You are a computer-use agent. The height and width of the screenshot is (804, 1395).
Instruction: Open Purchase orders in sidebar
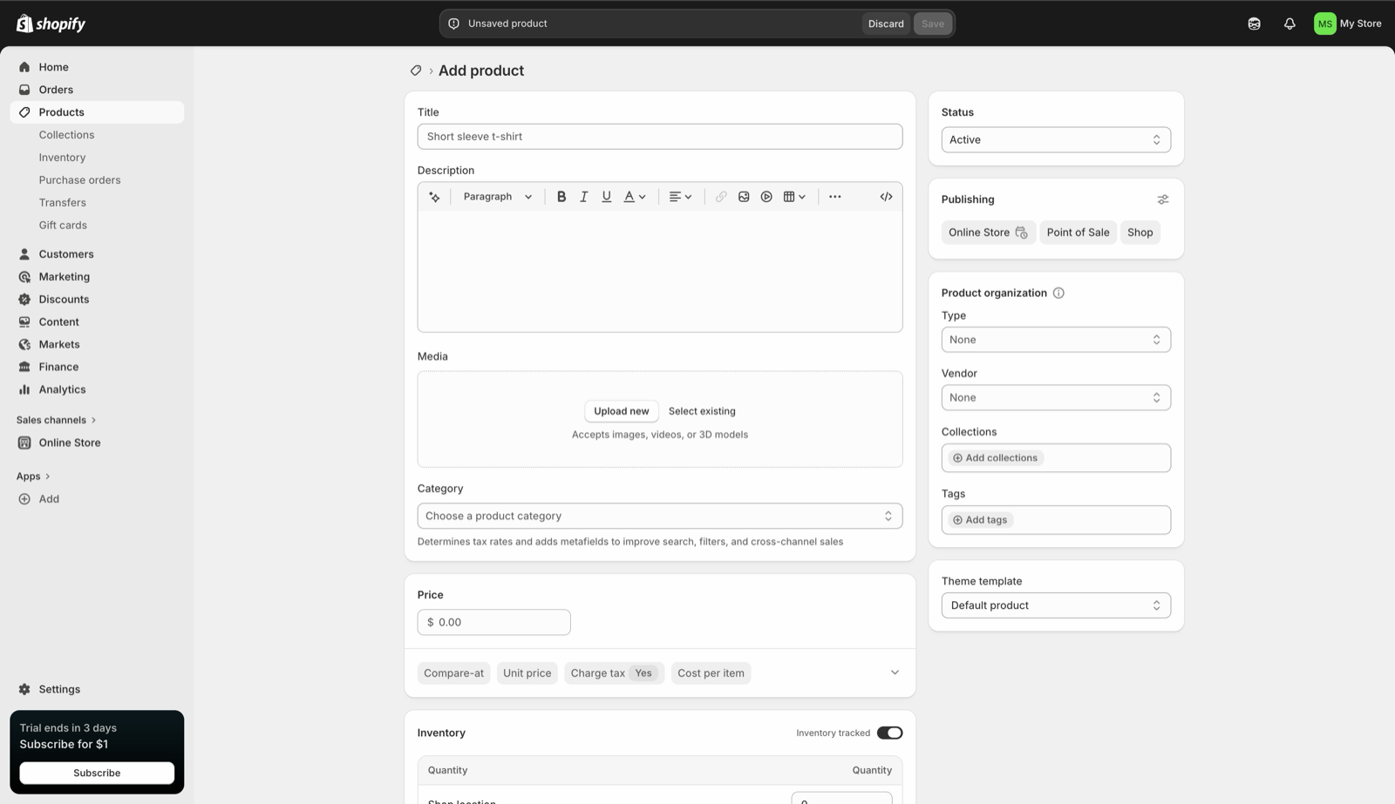click(x=79, y=180)
